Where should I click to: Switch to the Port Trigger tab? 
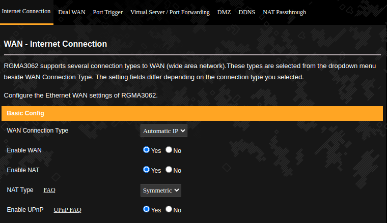coord(107,12)
